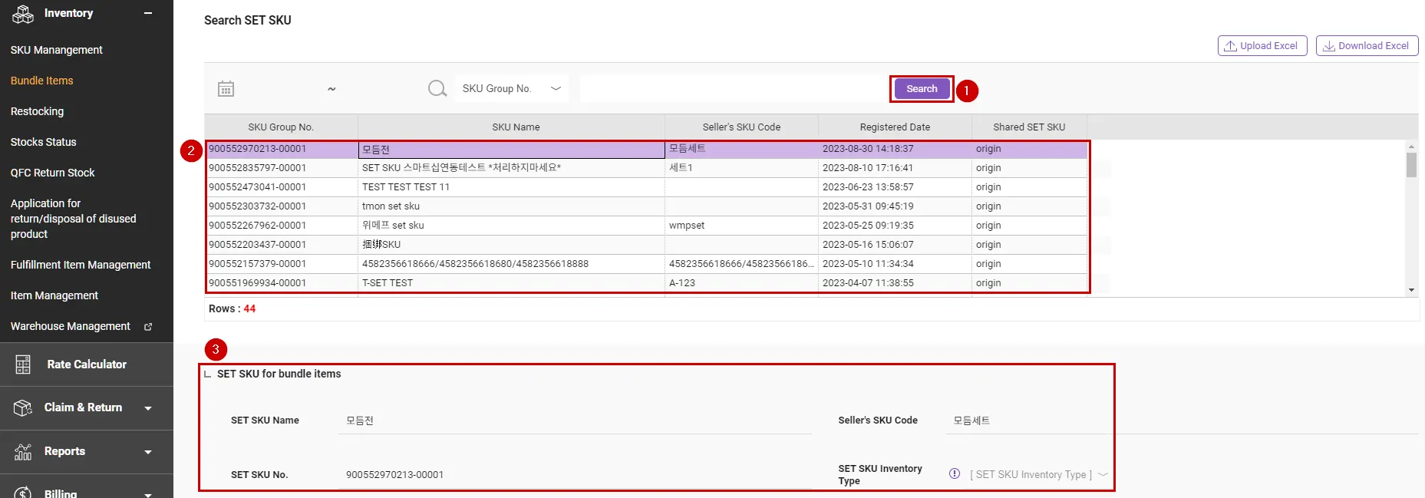The image size is (1425, 498).
Task: Click the Rate Calculator icon in sidebar
Action: point(23,364)
